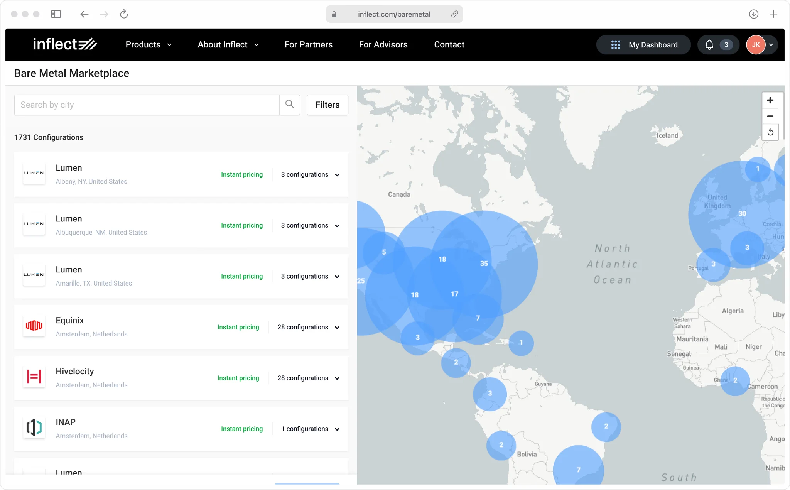Open the Filters panel

(x=327, y=105)
